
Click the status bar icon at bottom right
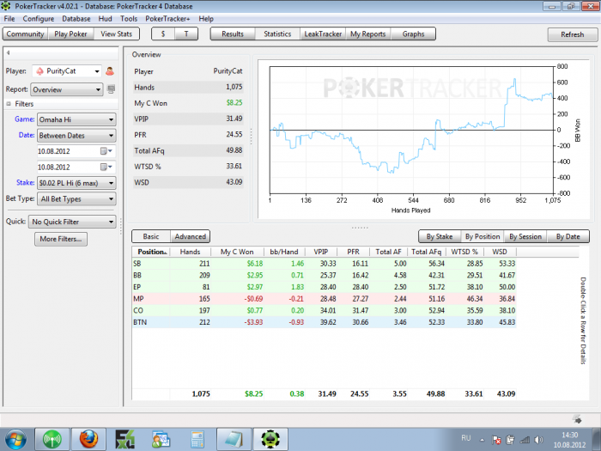pyautogui.click(x=577, y=419)
